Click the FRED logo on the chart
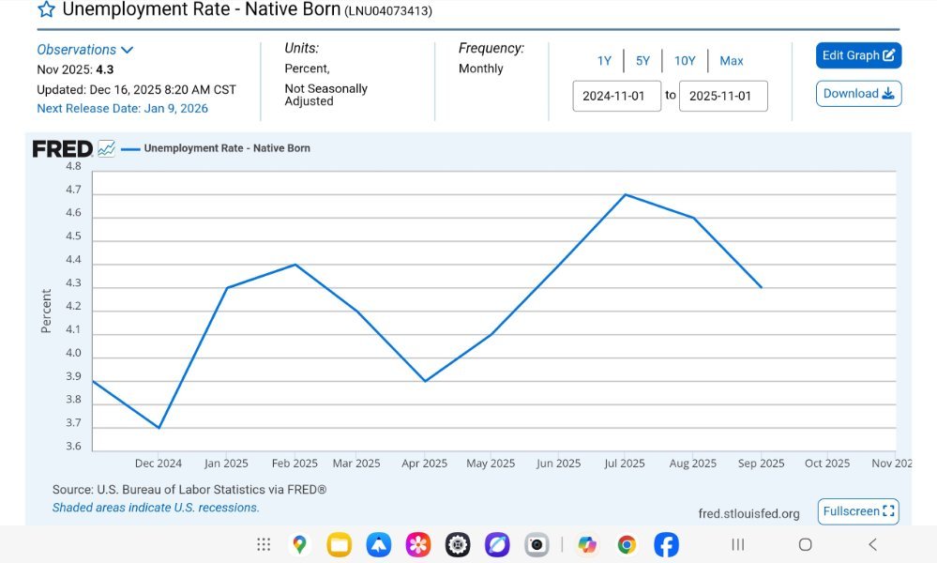Image resolution: width=937 pixels, height=563 pixels. pos(63,148)
